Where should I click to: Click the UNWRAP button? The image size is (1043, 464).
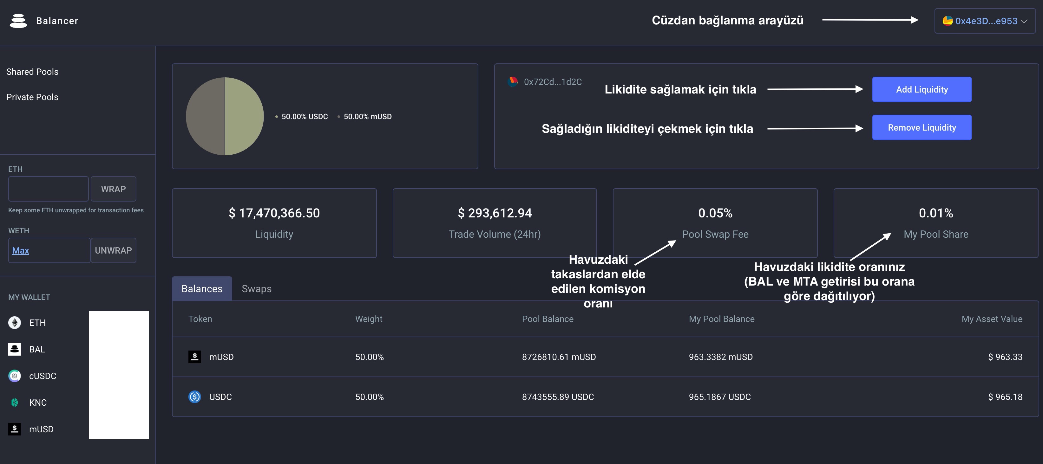[113, 250]
